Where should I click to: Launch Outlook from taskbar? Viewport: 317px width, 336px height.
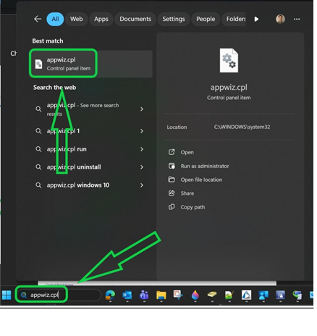pos(127,295)
